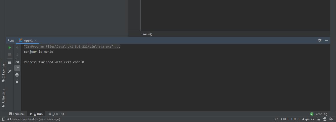Click the grayed-out Stop process icon

[x=10, y=54]
